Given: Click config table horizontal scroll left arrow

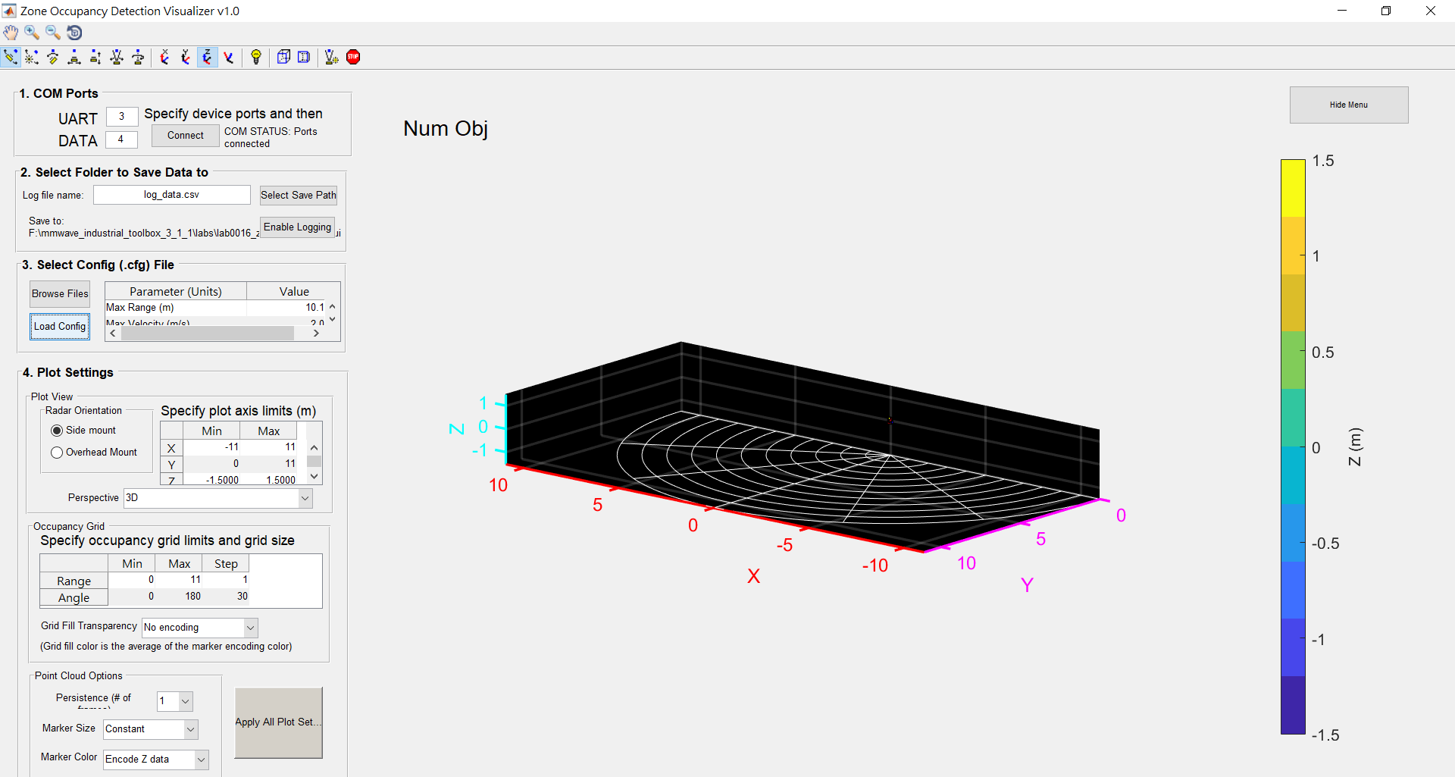Looking at the screenshot, I should tap(113, 334).
